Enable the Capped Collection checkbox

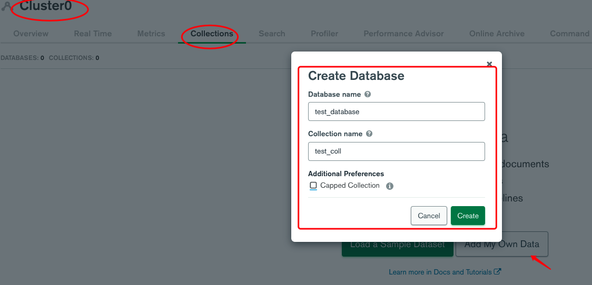pos(313,186)
